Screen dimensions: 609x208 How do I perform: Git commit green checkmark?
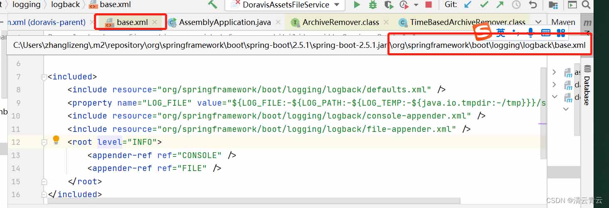[x=484, y=5]
